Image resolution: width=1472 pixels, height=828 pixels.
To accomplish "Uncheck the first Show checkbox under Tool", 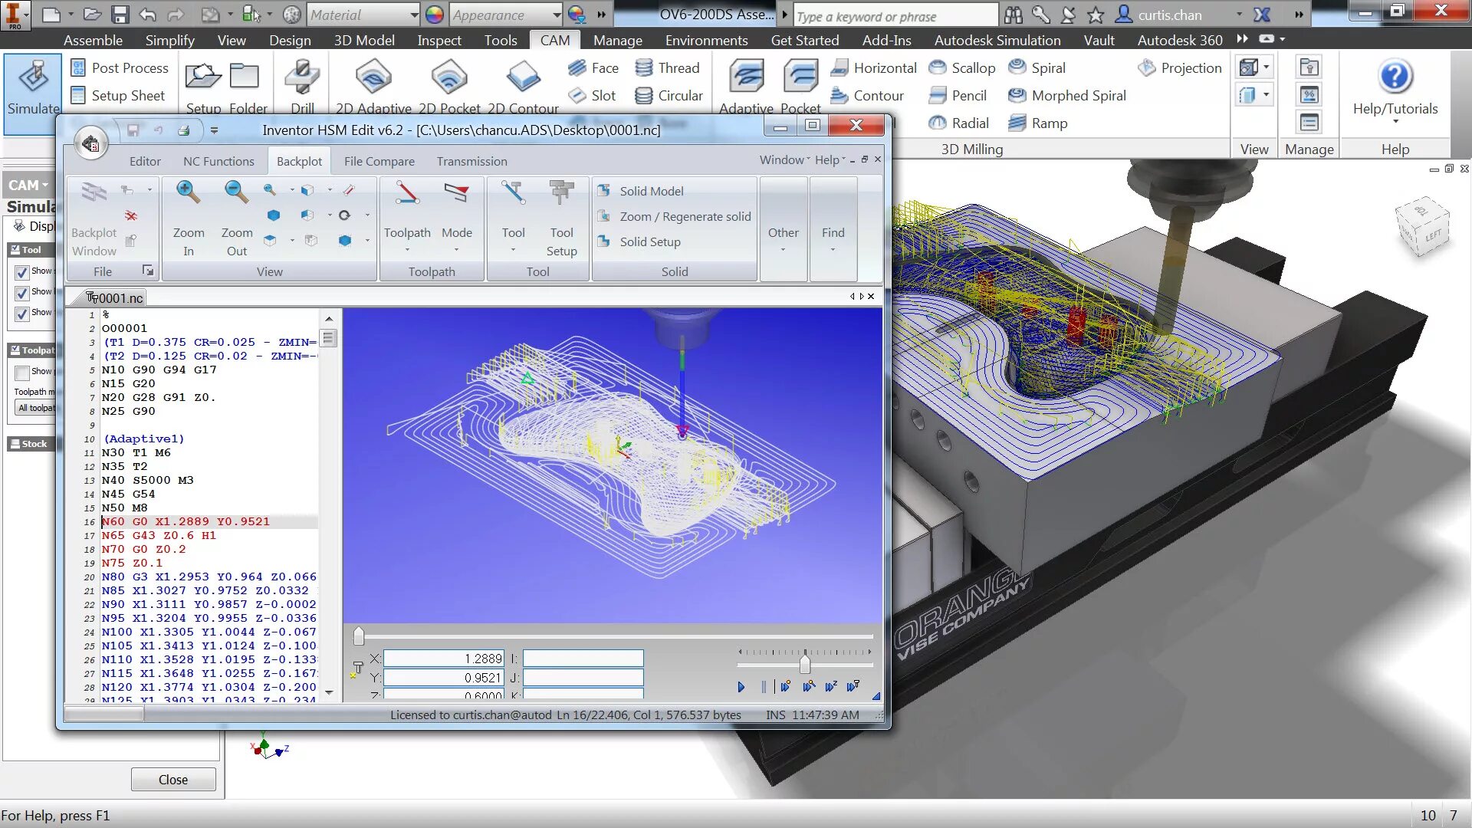I will point(22,272).
